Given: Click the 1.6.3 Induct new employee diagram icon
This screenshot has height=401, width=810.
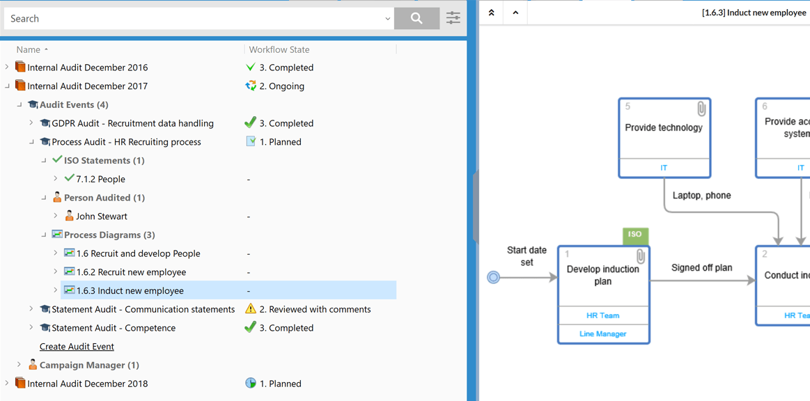Looking at the screenshot, I should pos(69,290).
